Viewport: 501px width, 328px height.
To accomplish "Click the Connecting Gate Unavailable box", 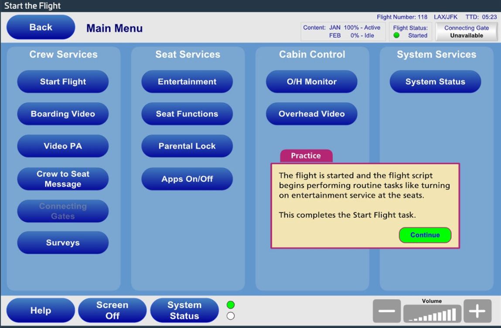I will coord(467,32).
